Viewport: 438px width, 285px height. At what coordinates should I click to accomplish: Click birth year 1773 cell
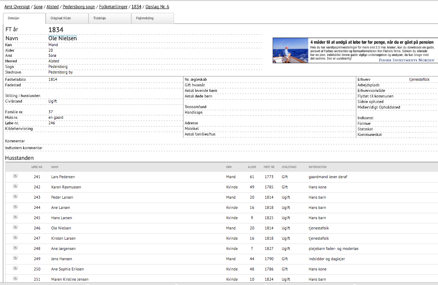click(269, 177)
